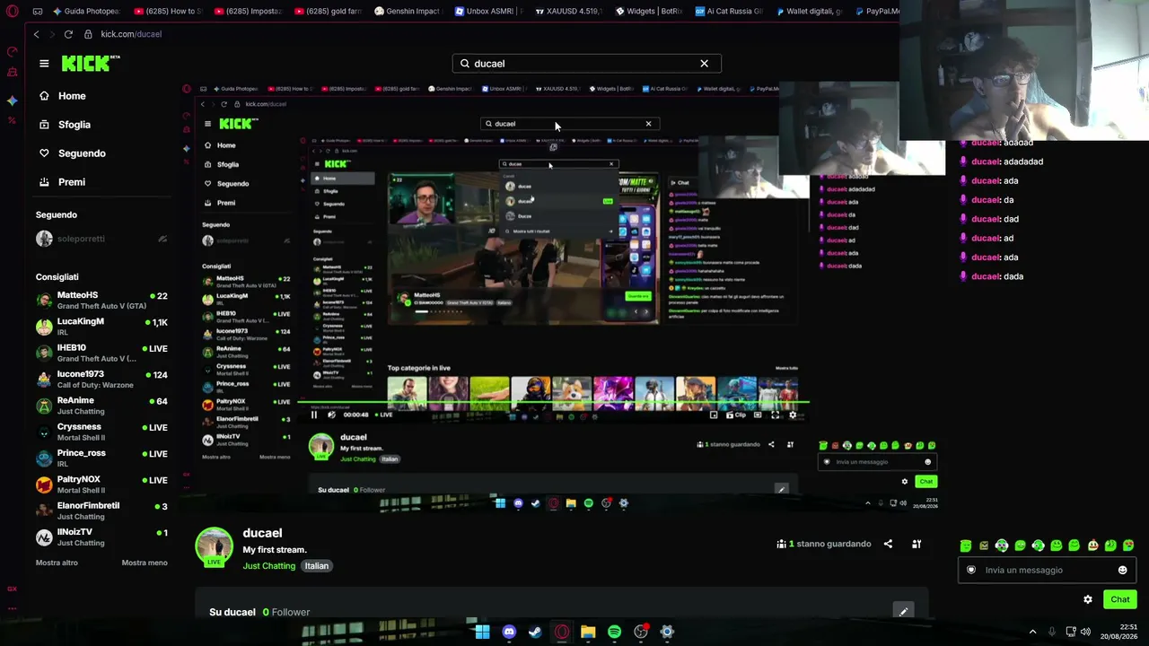Click the first green emote above chat input
The height and width of the screenshot is (646, 1149).
[x=966, y=546]
